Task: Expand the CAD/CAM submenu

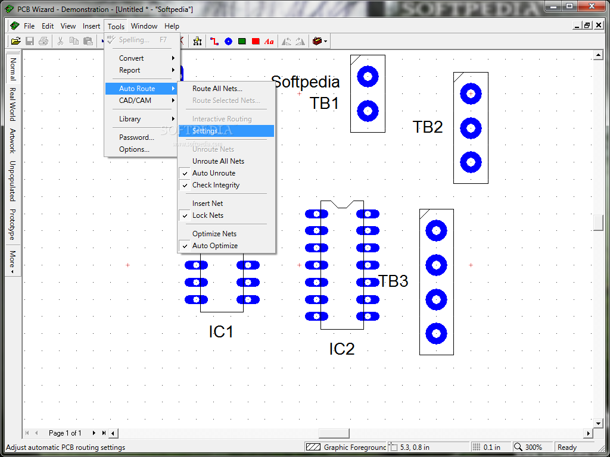Action: [x=142, y=100]
